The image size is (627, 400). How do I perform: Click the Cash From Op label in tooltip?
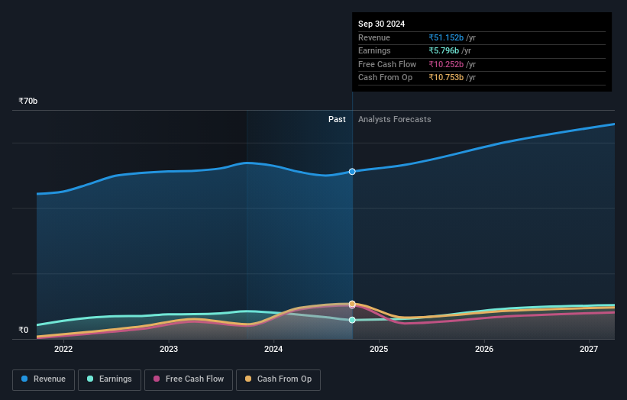click(385, 78)
